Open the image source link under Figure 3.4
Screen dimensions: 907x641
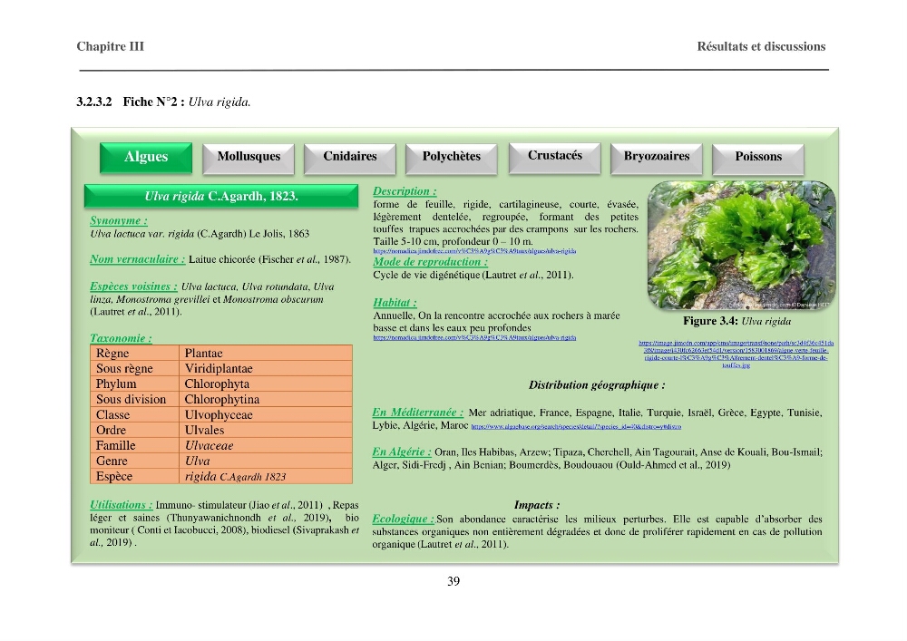point(736,354)
